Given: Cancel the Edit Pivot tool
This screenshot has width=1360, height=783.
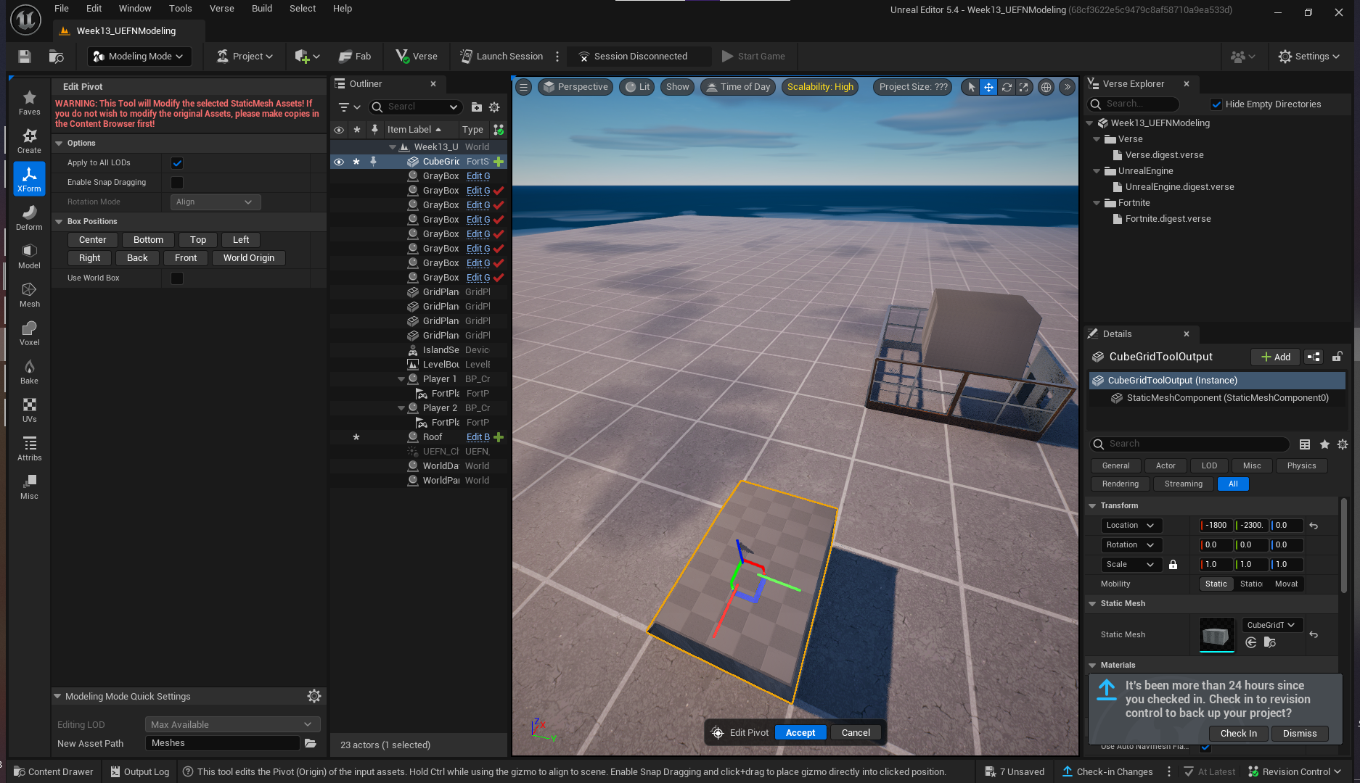Looking at the screenshot, I should click(x=856, y=733).
